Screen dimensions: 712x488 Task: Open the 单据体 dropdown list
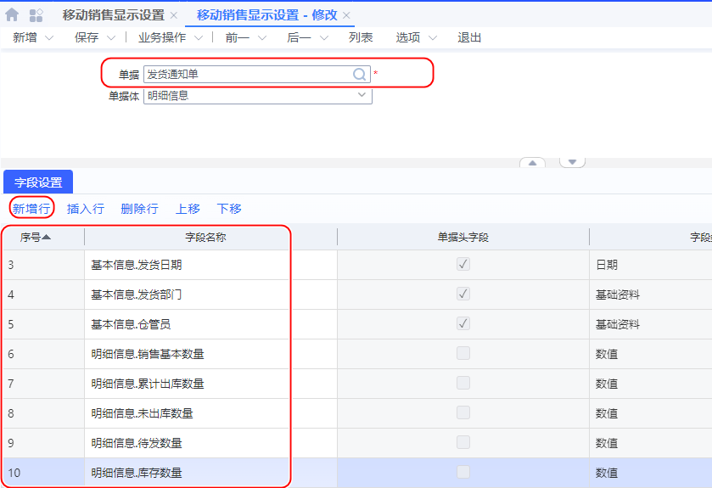click(362, 95)
